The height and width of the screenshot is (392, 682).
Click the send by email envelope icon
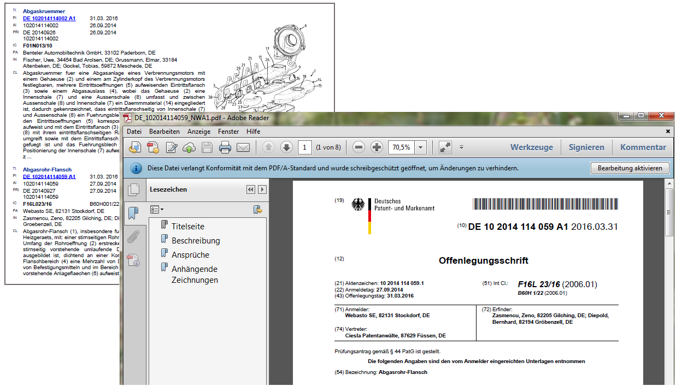[243, 147]
